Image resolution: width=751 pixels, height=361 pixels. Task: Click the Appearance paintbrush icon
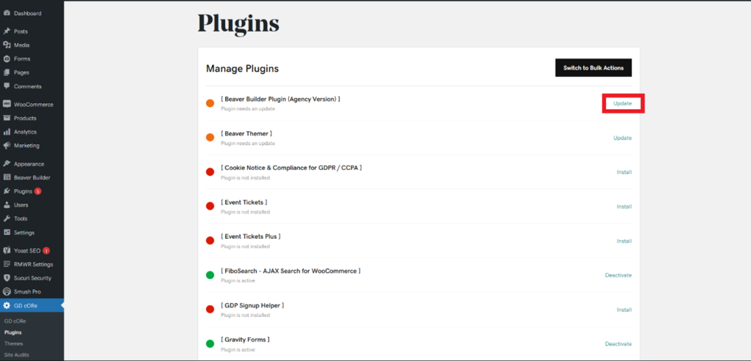(7, 163)
